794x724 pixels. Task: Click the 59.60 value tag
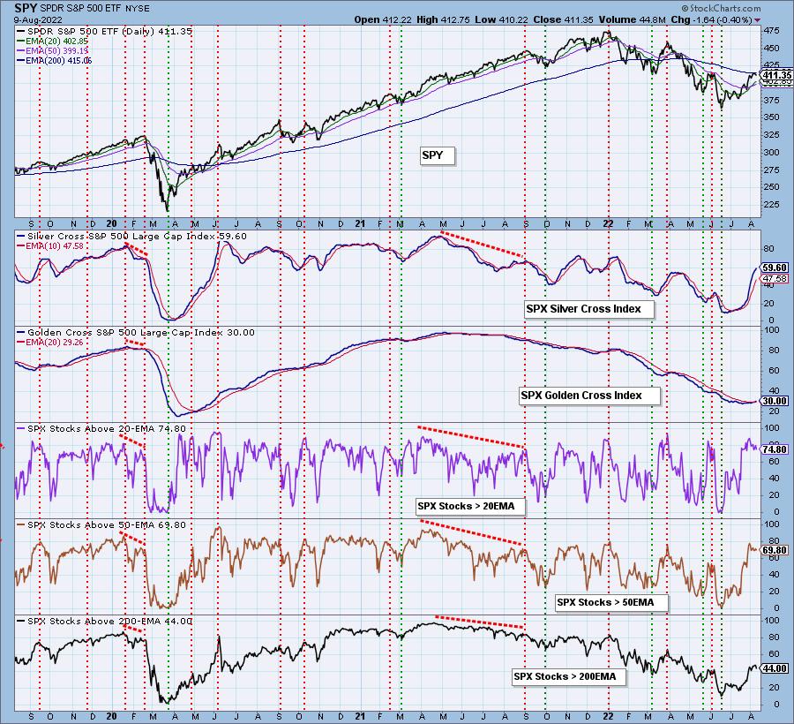click(775, 268)
